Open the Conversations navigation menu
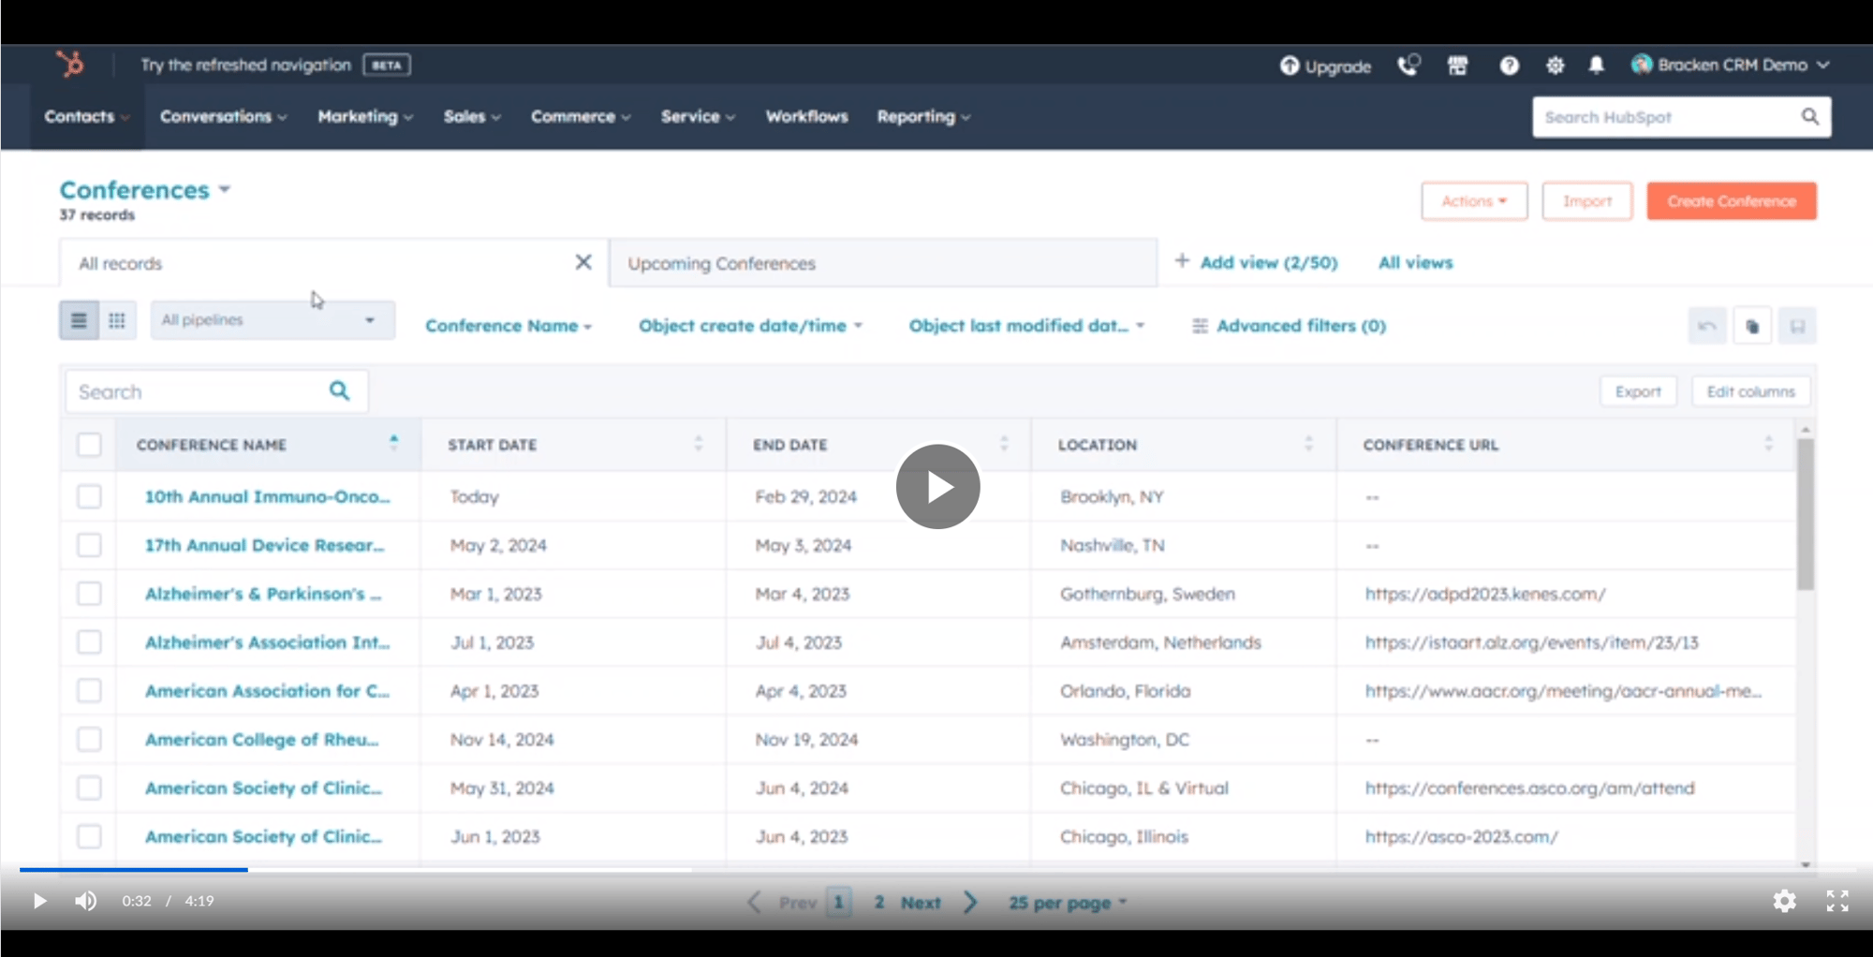 pos(223,117)
